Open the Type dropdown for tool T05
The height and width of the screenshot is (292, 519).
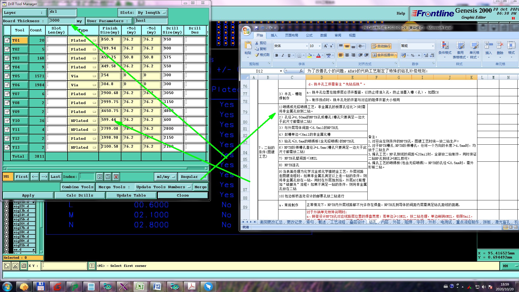pyautogui.click(x=83, y=76)
